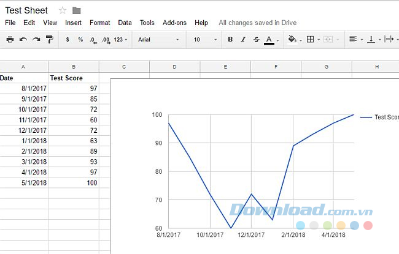This screenshot has height=254, width=399.
Task: Click the Borders icon
Action: point(310,39)
